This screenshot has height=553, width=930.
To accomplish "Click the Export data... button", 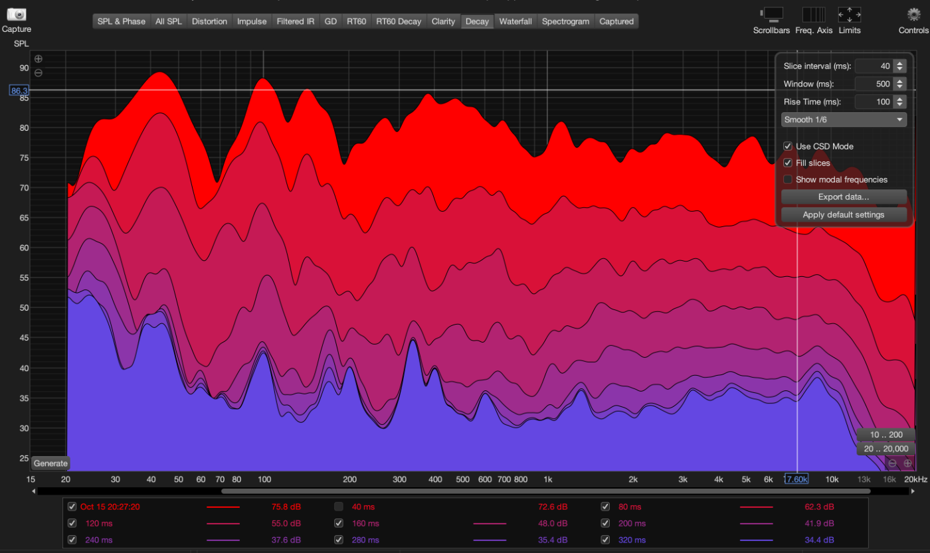I will (844, 197).
